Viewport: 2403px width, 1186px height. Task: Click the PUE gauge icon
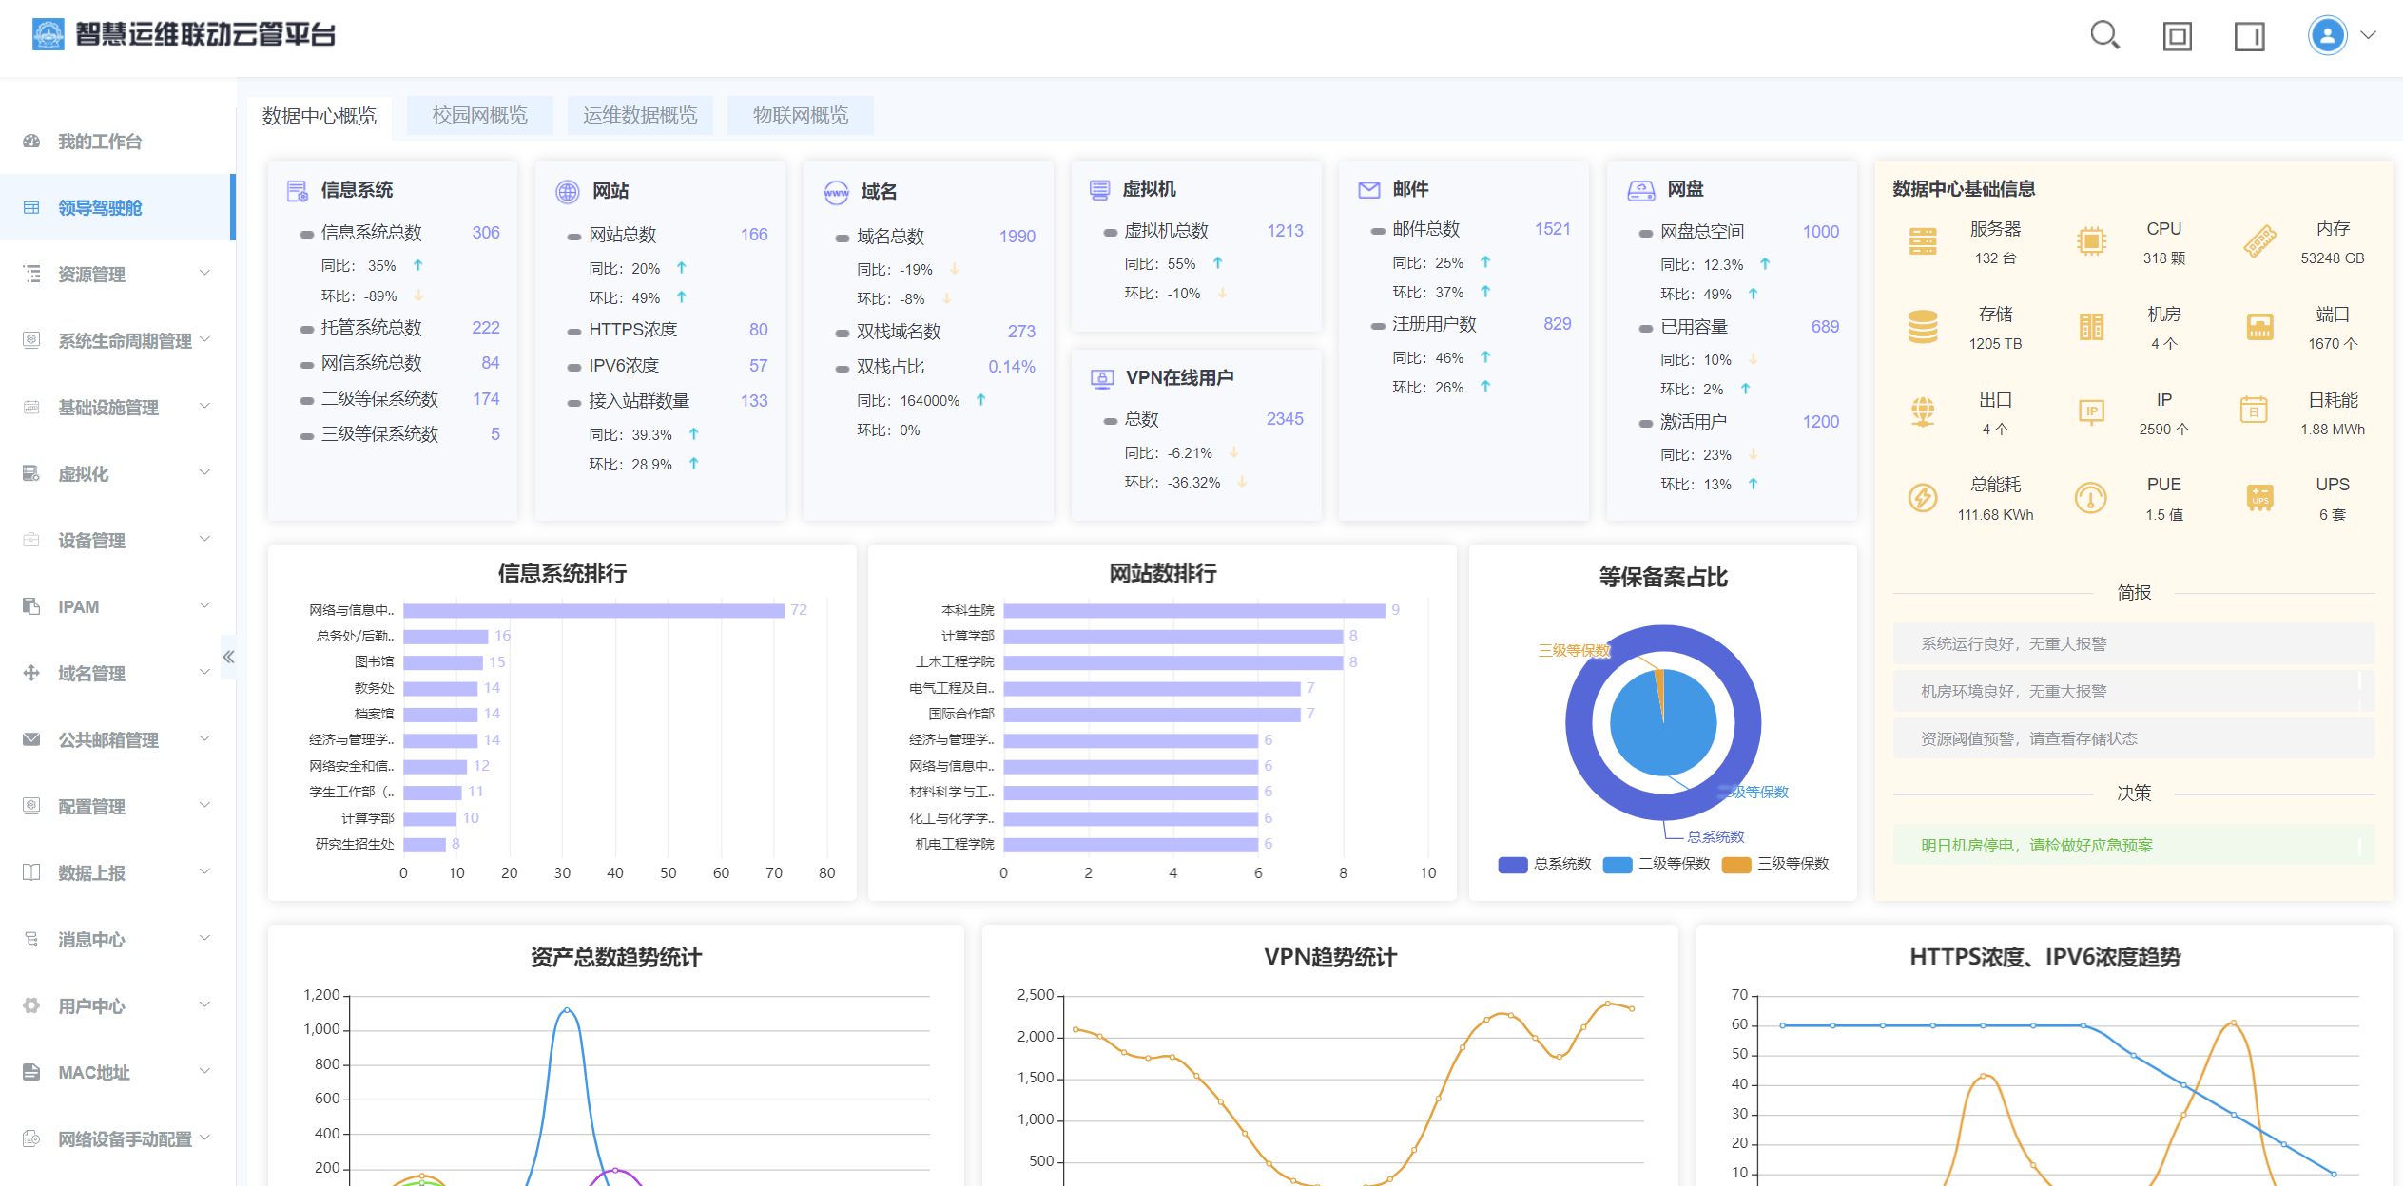pyautogui.click(x=2091, y=497)
